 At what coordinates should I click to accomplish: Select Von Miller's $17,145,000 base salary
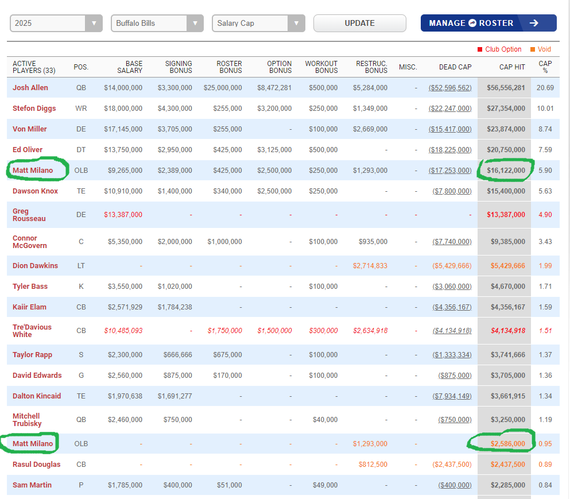tap(123, 129)
